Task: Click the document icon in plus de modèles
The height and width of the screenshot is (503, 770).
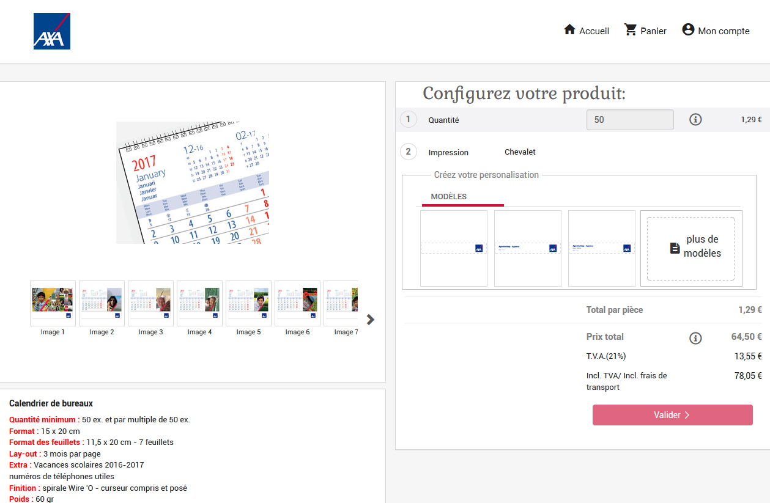Action: [675, 248]
